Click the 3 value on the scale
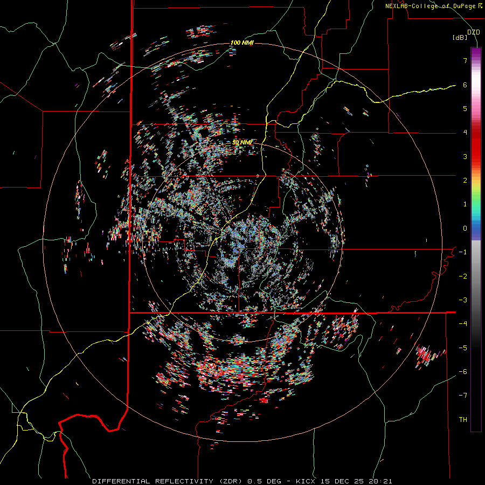485x485 pixels. point(465,156)
